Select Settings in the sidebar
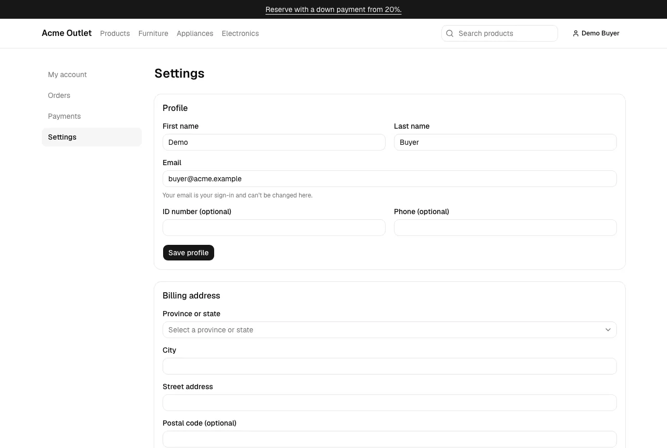 (92, 137)
